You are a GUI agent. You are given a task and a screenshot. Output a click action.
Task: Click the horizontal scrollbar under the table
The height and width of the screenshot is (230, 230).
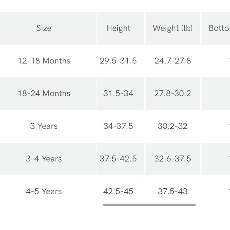(x=149, y=205)
